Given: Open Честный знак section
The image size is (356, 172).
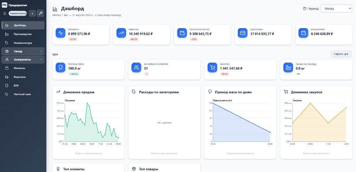Looking at the screenshot, I should 23,94.
